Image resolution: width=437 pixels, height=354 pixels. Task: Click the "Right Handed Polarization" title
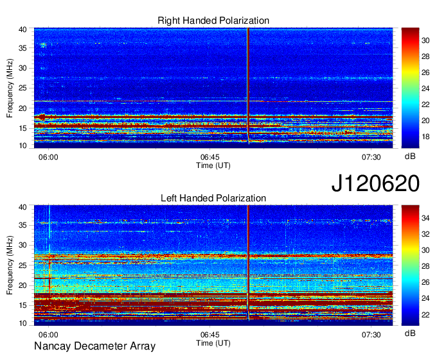click(x=213, y=21)
